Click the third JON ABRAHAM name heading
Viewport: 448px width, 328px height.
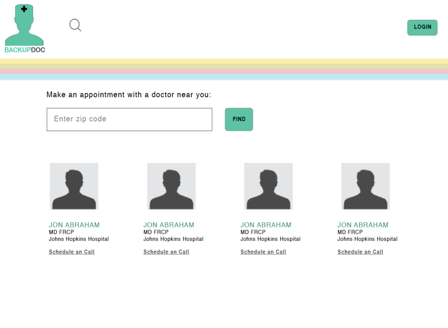266,225
